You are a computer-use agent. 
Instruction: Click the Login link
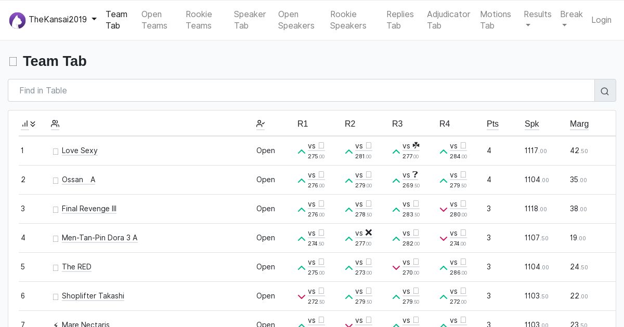601,20
